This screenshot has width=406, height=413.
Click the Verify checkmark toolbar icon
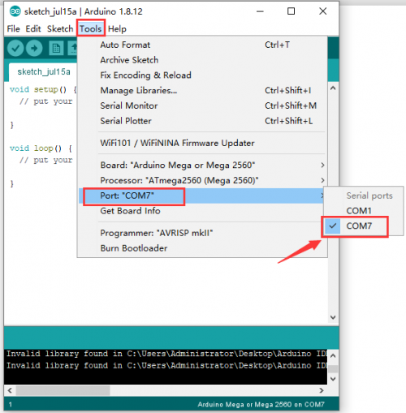15,48
